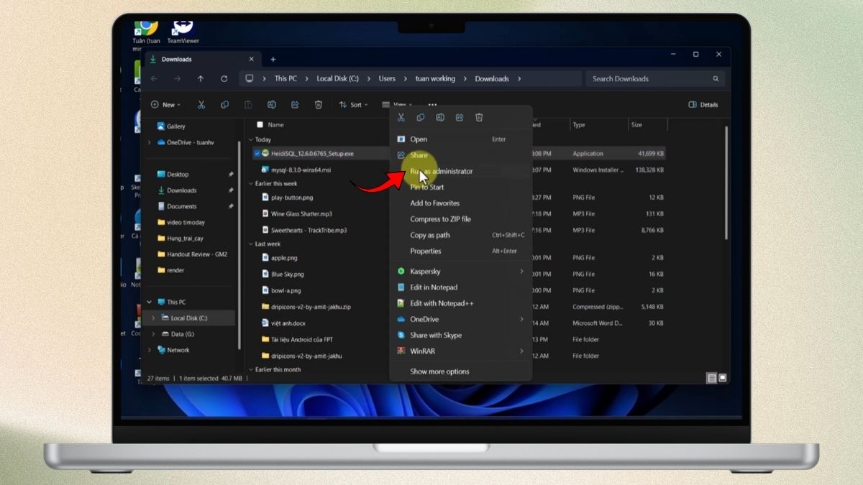Click Show more options
The height and width of the screenshot is (485, 863).
click(x=460, y=371)
